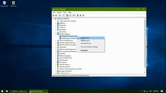Expand Sound, video and game controllers

click(56, 69)
